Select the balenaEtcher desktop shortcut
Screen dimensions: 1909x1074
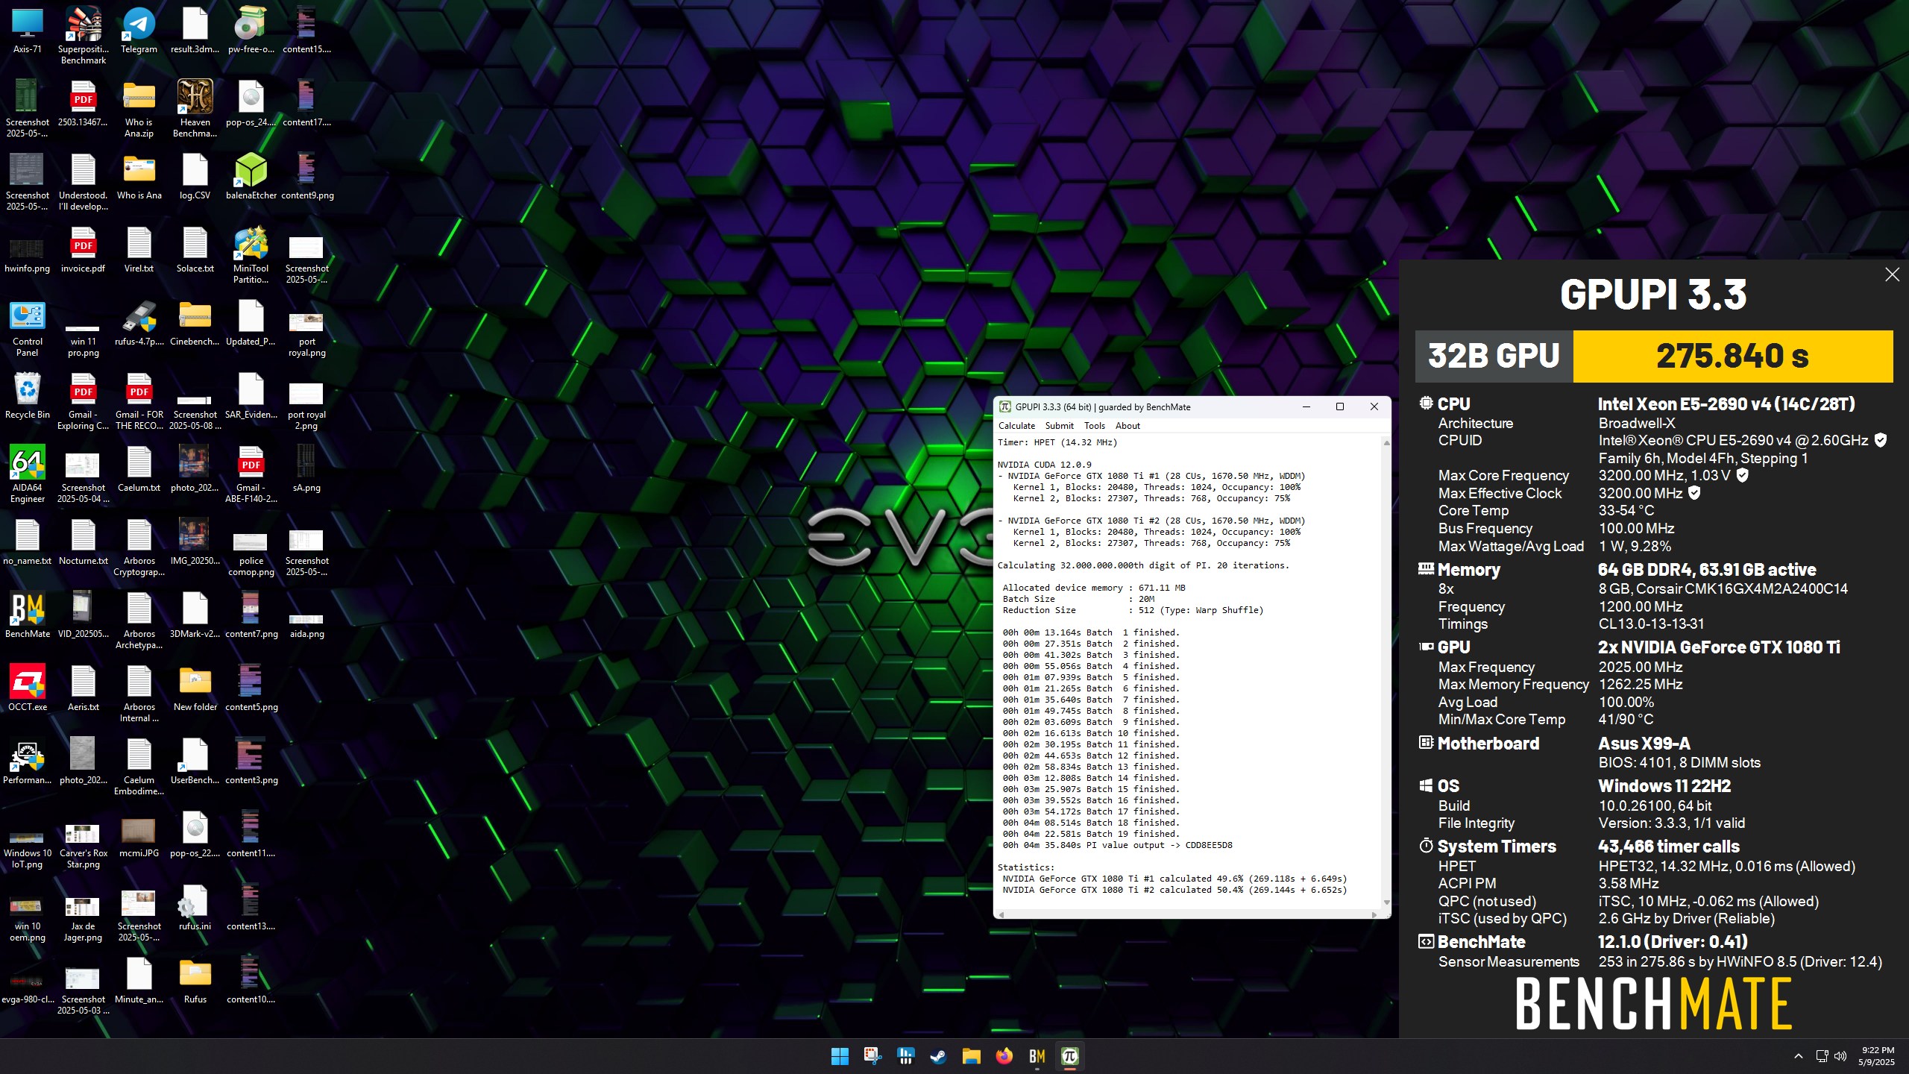(251, 177)
